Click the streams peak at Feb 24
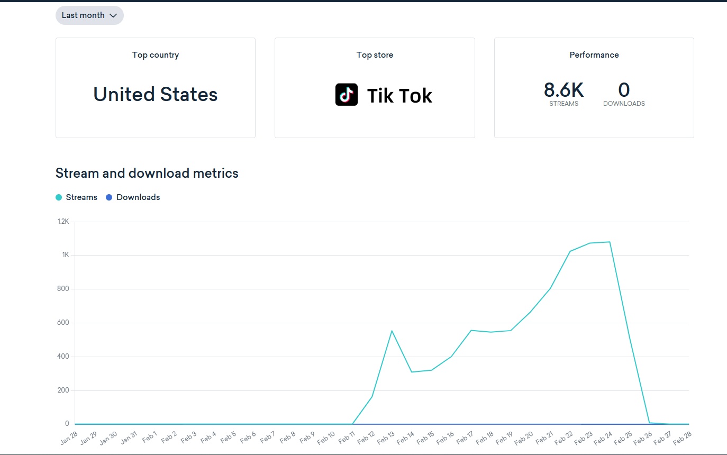The width and height of the screenshot is (727, 455). pyautogui.click(x=610, y=242)
